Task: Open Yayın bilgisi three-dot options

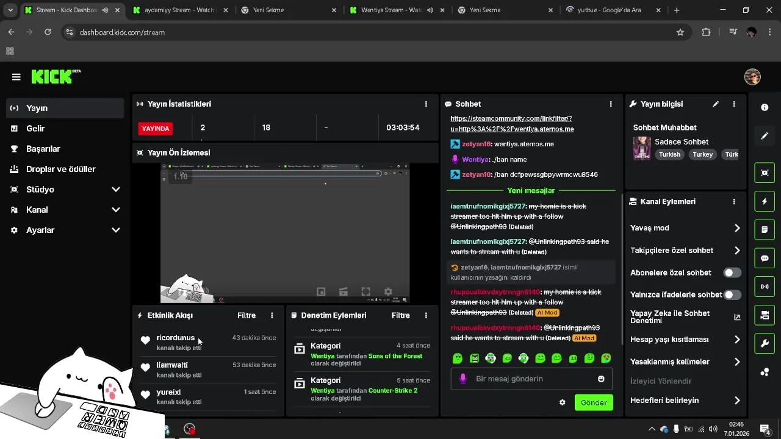Action: (x=734, y=104)
